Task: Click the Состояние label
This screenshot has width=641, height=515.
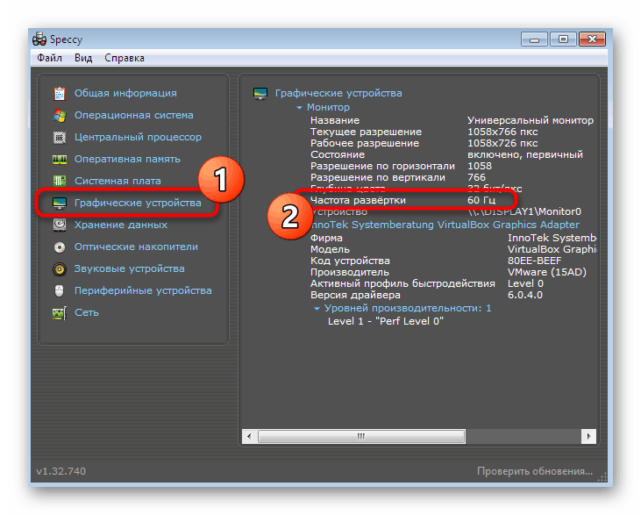Action: [x=338, y=154]
